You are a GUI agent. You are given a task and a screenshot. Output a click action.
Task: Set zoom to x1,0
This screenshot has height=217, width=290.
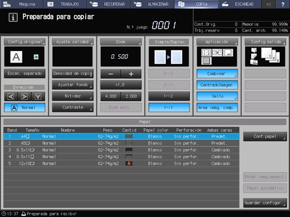(x=121, y=85)
